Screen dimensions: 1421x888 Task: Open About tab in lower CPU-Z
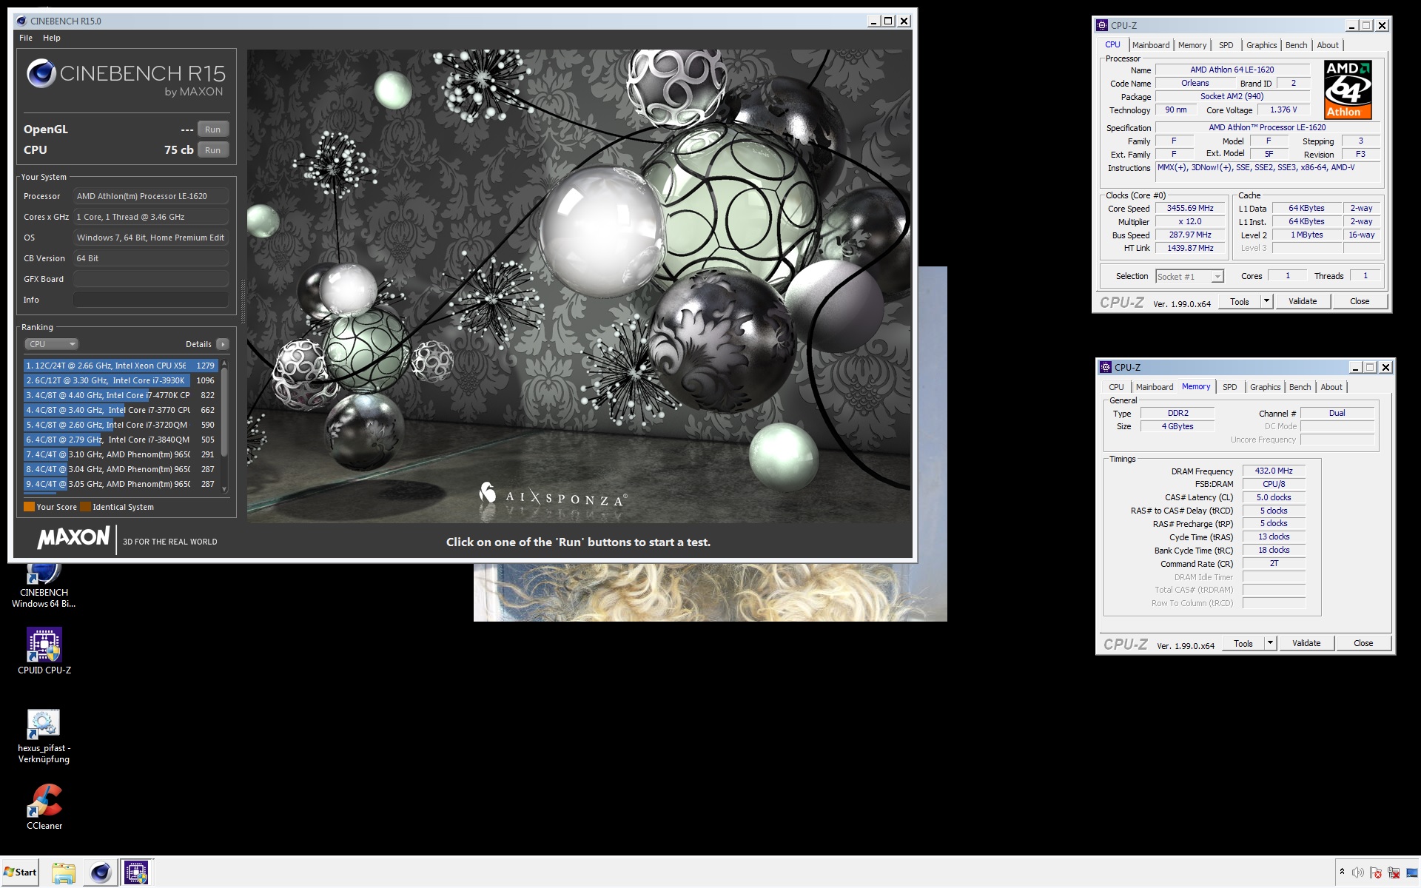[1331, 387]
